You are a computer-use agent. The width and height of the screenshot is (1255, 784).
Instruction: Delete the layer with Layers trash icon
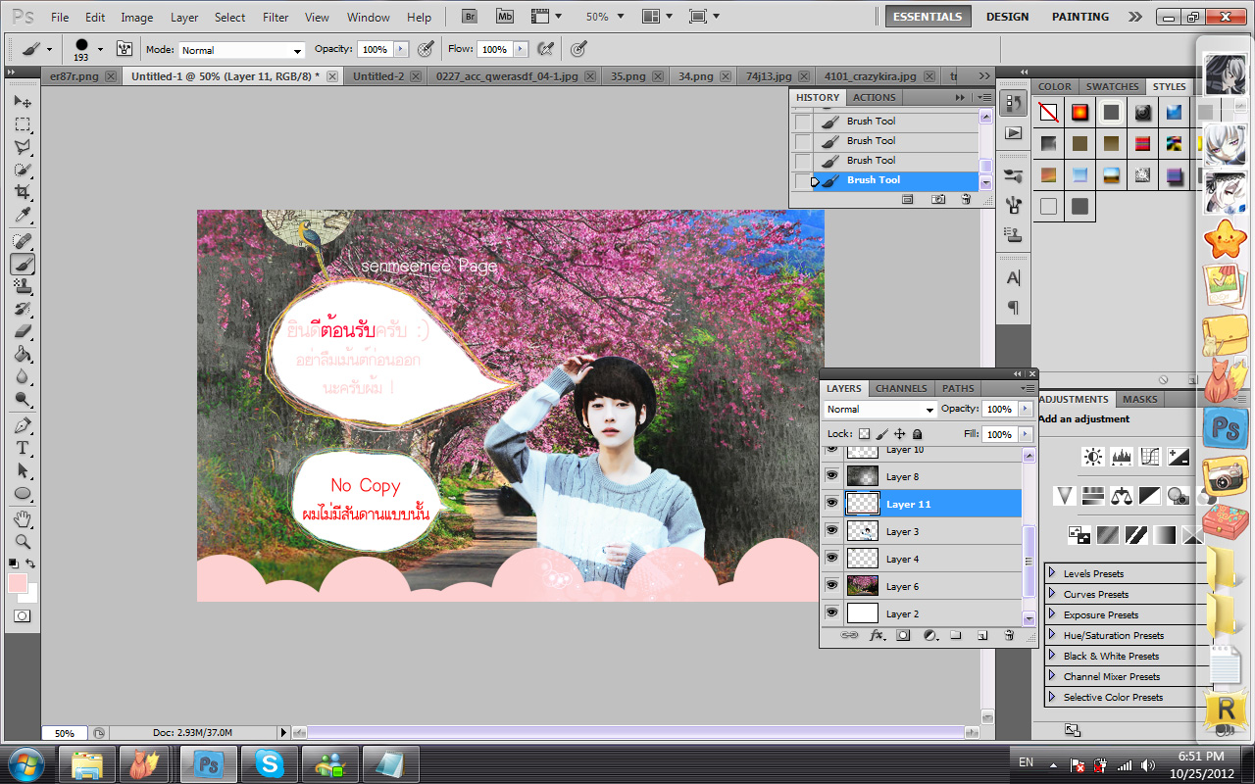tap(1008, 635)
